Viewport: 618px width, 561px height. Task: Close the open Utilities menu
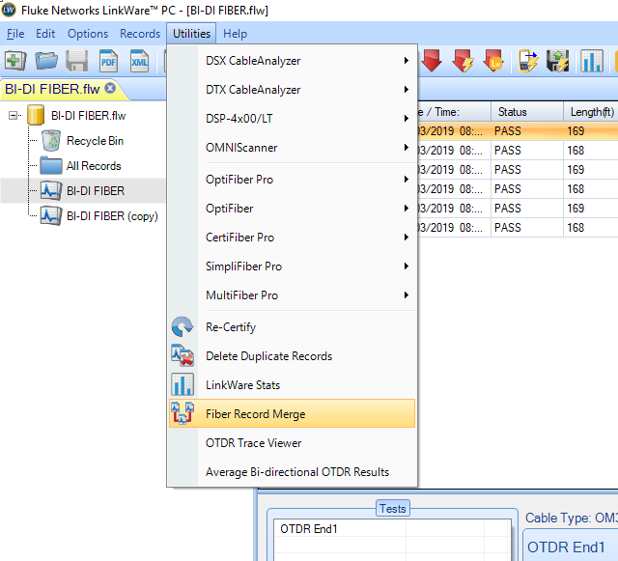point(191,34)
